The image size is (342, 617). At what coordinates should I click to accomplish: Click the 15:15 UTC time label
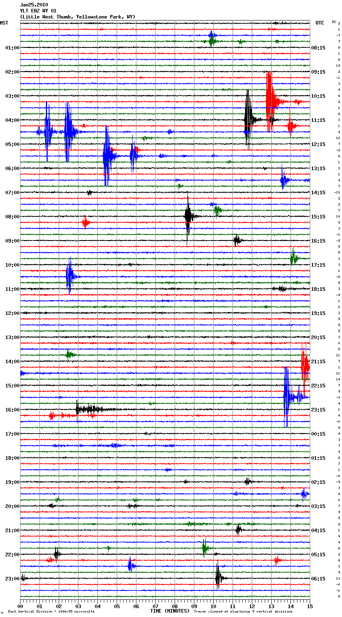(x=318, y=217)
